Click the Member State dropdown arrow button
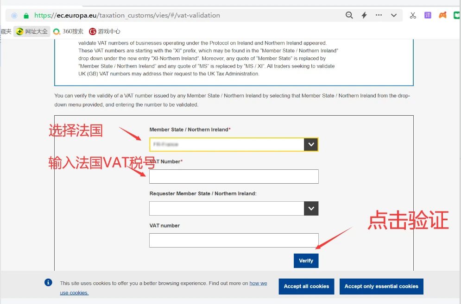461x304 pixels. pyautogui.click(x=311, y=144)
